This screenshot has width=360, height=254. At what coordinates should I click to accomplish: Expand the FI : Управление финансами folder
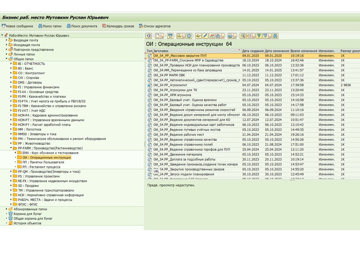pos(11,87)
